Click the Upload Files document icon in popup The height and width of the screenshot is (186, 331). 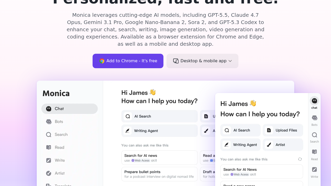(269, 130)
